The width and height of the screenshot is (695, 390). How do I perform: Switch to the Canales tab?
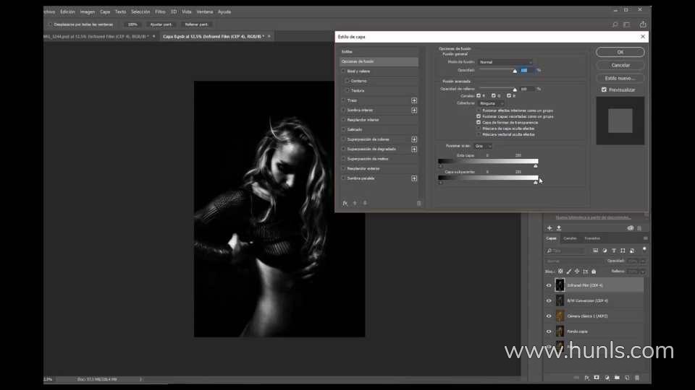[x=570, y=238]
